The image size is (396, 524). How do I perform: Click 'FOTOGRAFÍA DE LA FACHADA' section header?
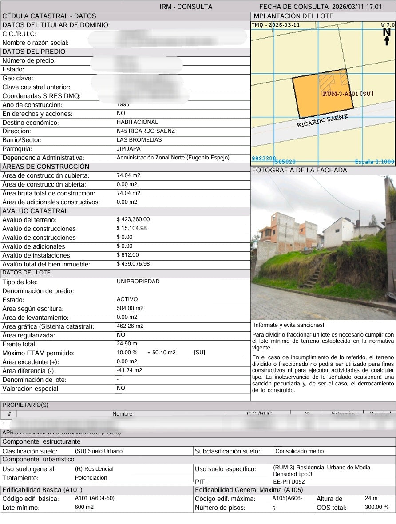tap(299, 170)
